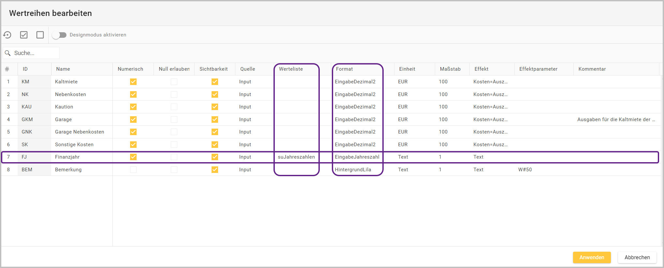This screenshot has width=664, height=268.
Task: Click Effektparameter W#50 cell for Bemerkung
Action: tap(525, 170)
